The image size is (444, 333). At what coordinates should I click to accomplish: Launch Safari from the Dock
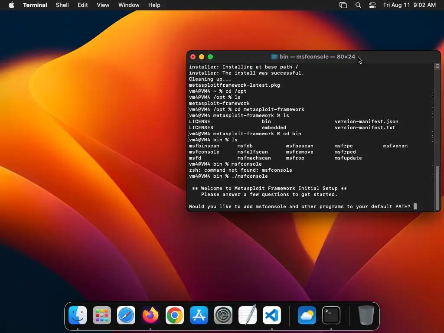point(126,315)
